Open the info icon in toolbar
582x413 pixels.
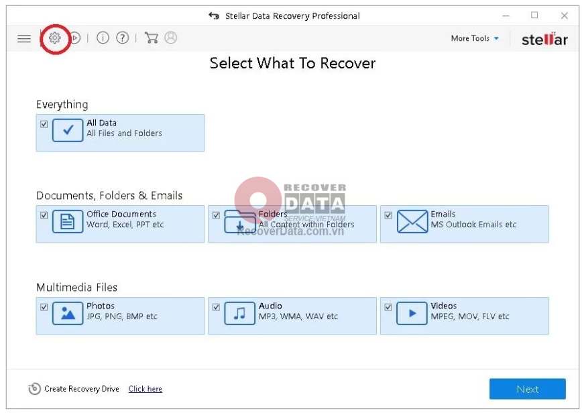pos(103,38)
